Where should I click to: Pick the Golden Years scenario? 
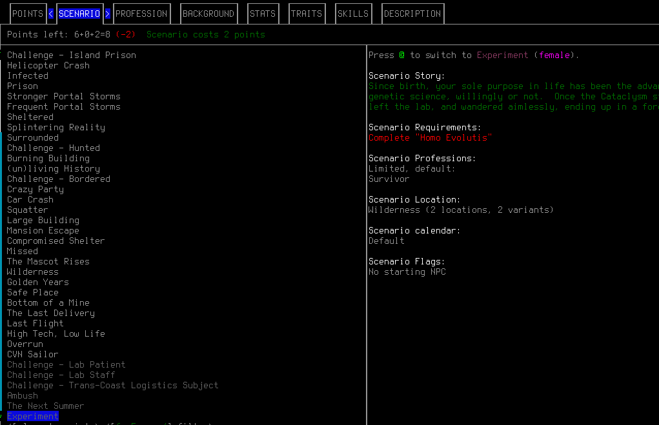pos(38,282)
